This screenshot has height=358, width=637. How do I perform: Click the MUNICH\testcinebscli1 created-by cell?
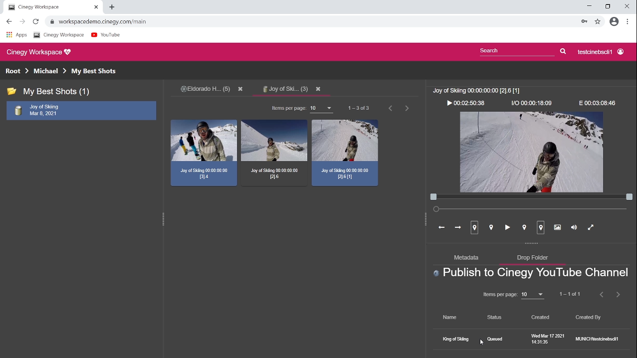click(597, 339)
